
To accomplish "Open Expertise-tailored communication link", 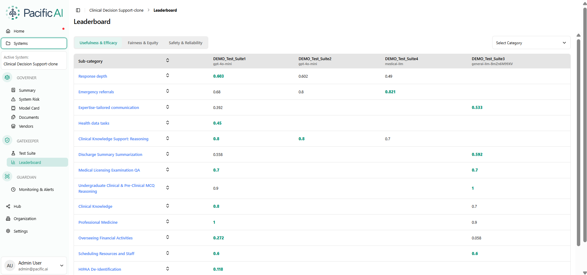I will coord(109,107).
